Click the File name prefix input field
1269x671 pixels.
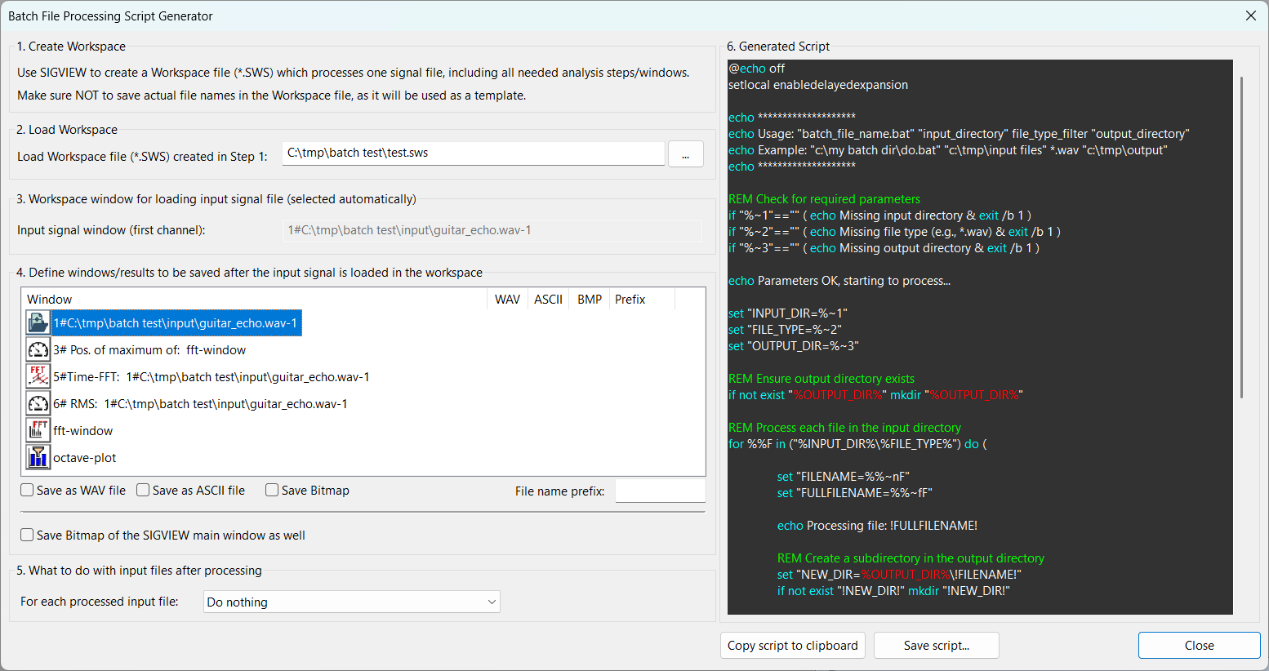660,491
